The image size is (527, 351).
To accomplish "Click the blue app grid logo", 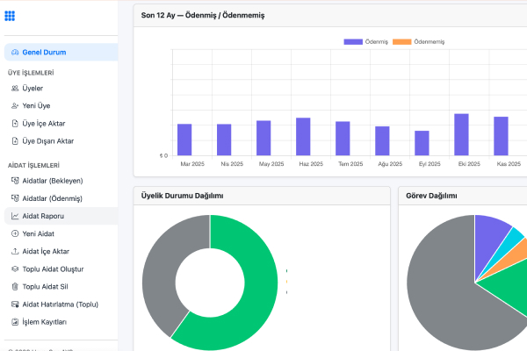I will [10, 16].
